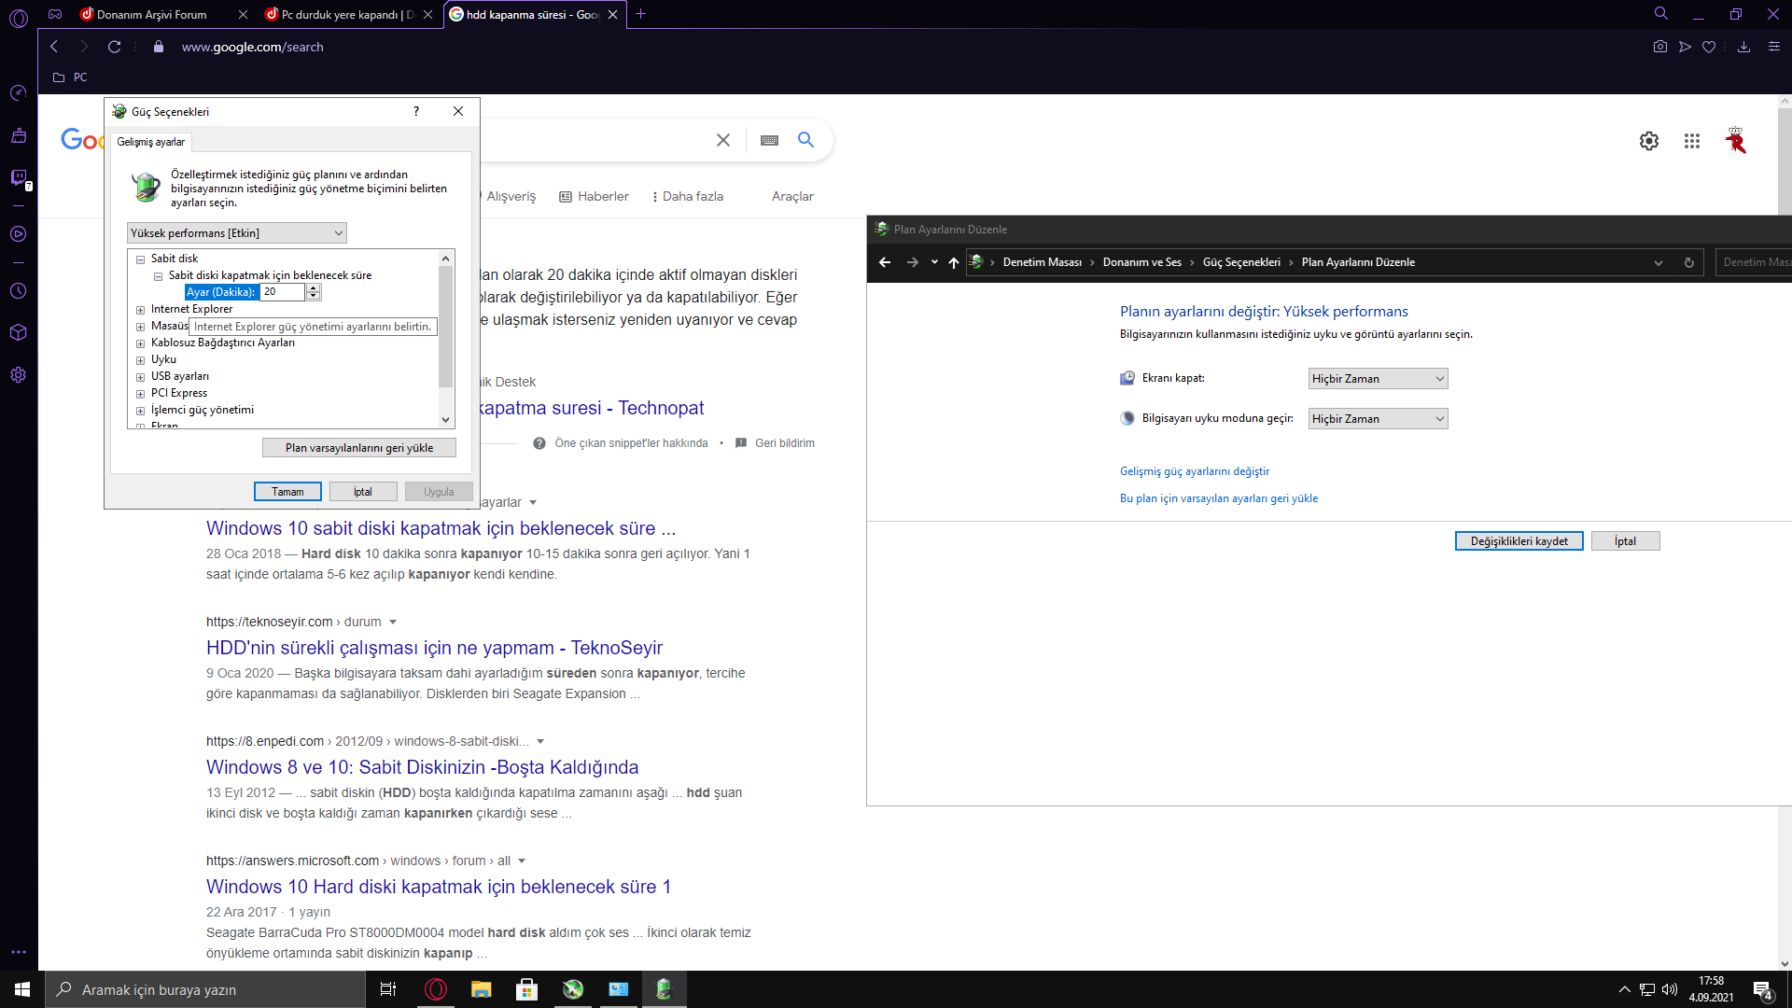Image resolution: width=1792 pixels, height=1008 pixels.
Task: Open Google settings gear icon
Action: (1648, 141)
